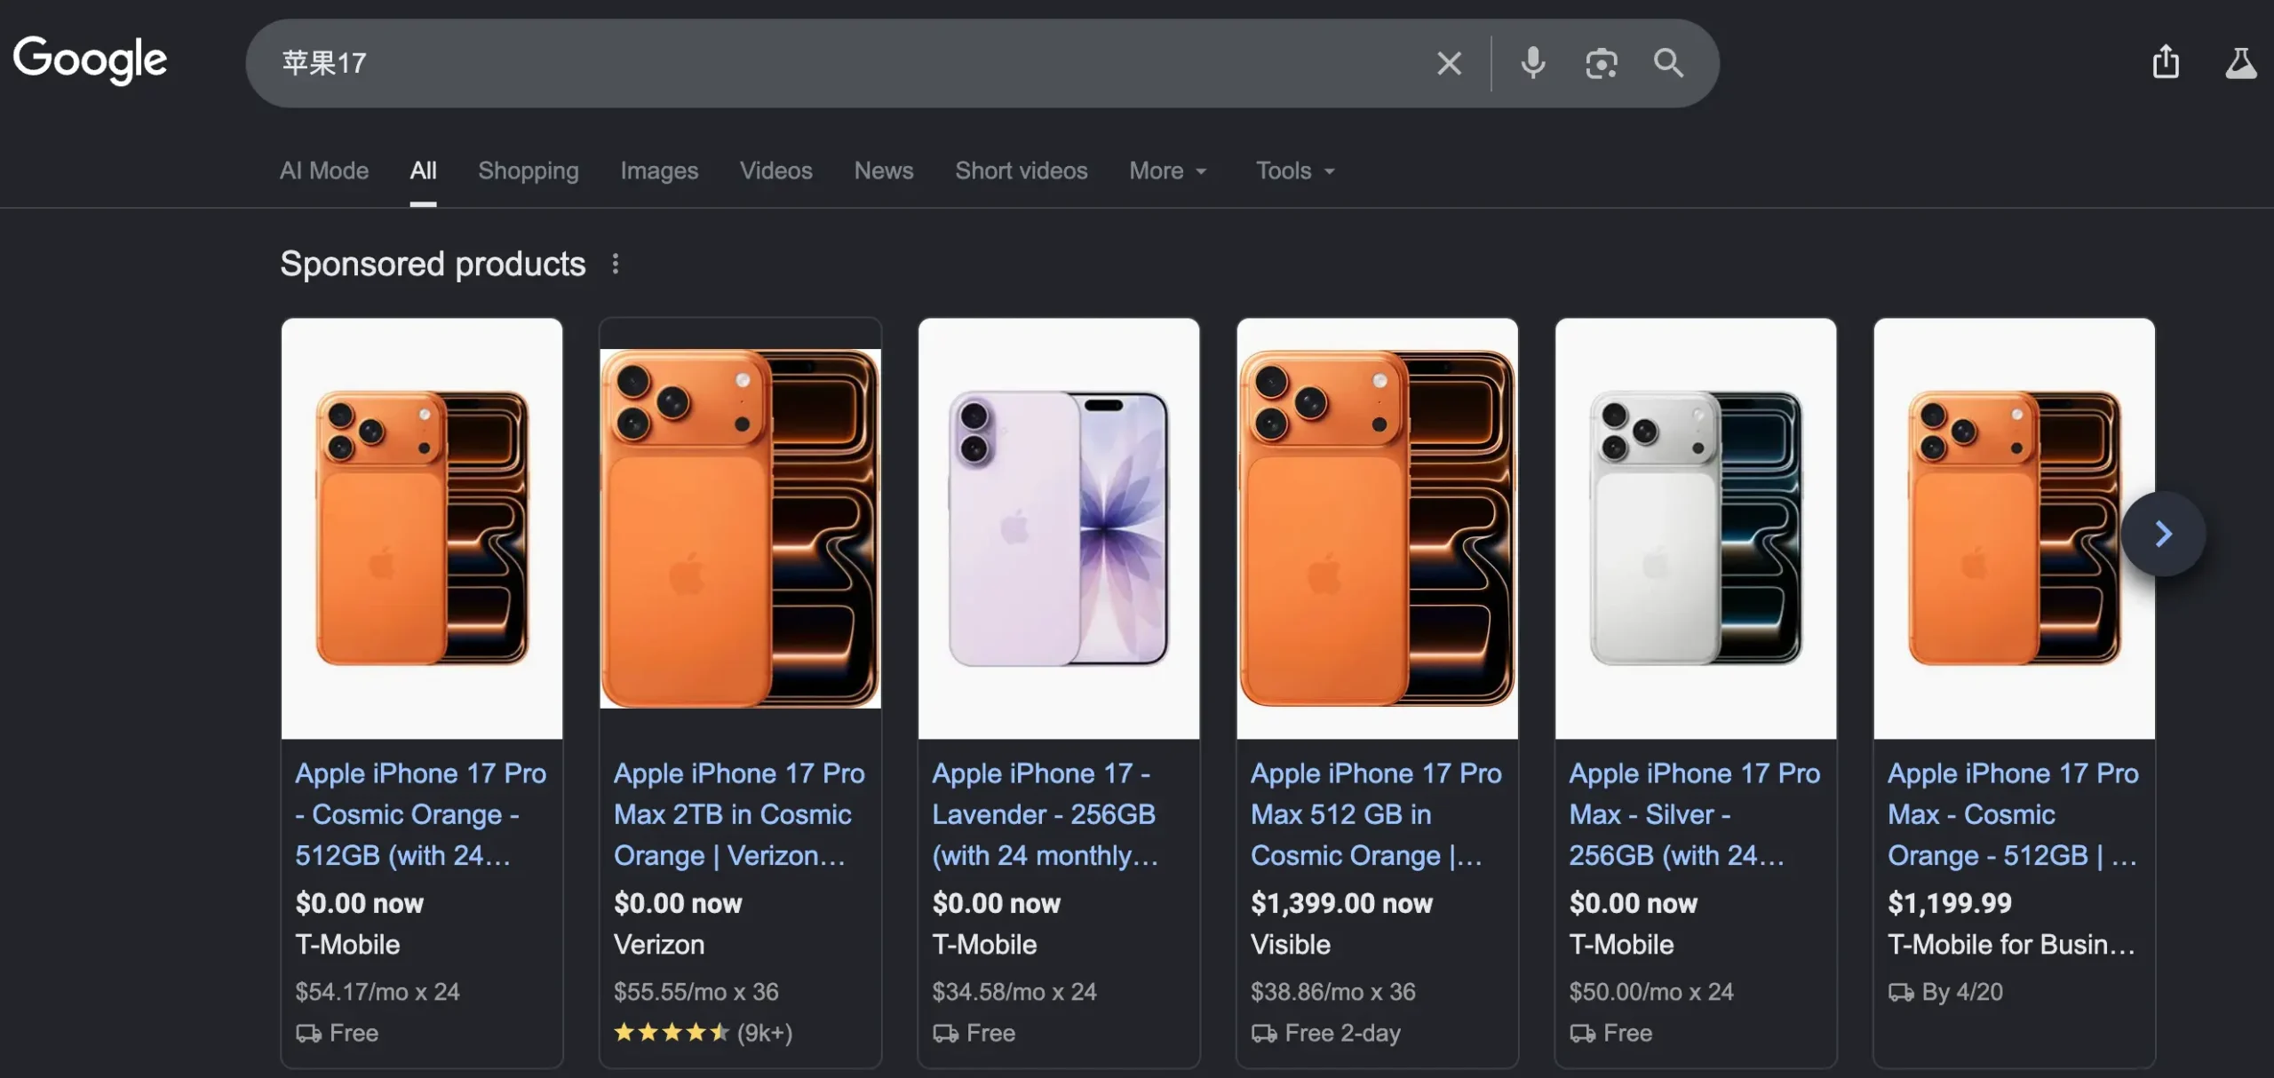Open the Sponsored products three-dot menu
This screenshot has height=1078, width=2274.
coord(616,263)
